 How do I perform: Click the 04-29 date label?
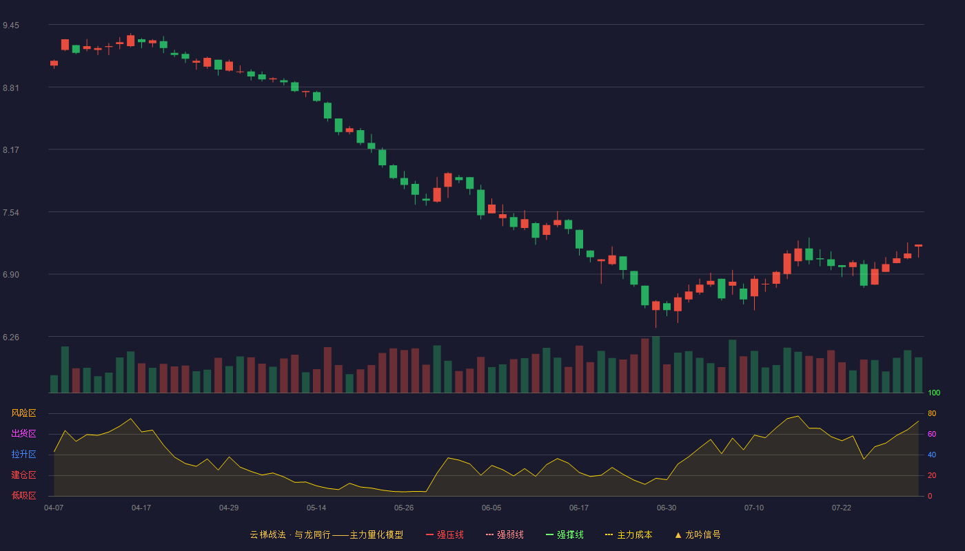pos(229,508)
